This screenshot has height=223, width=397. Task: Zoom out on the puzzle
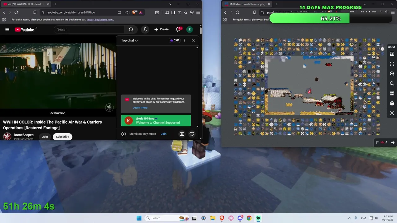tap(392, 84)
